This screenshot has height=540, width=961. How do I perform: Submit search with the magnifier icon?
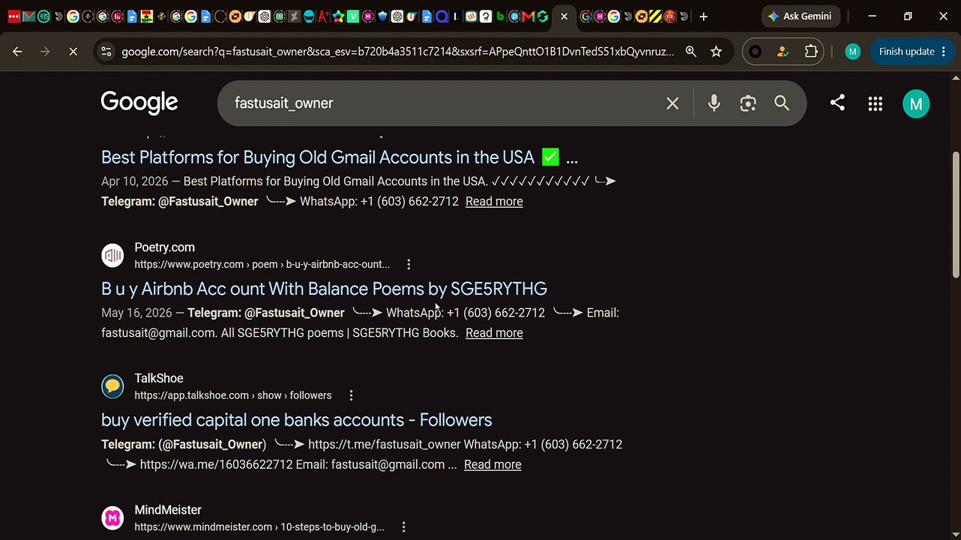click(x=782, y=103)
